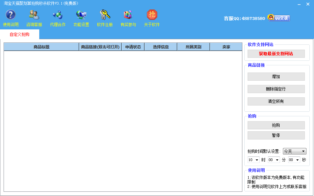Image resolution: width=314 pixels, height=196 pixels.
Task: Click the 软件注册 keys icon
Action: (x=105, y=15)
